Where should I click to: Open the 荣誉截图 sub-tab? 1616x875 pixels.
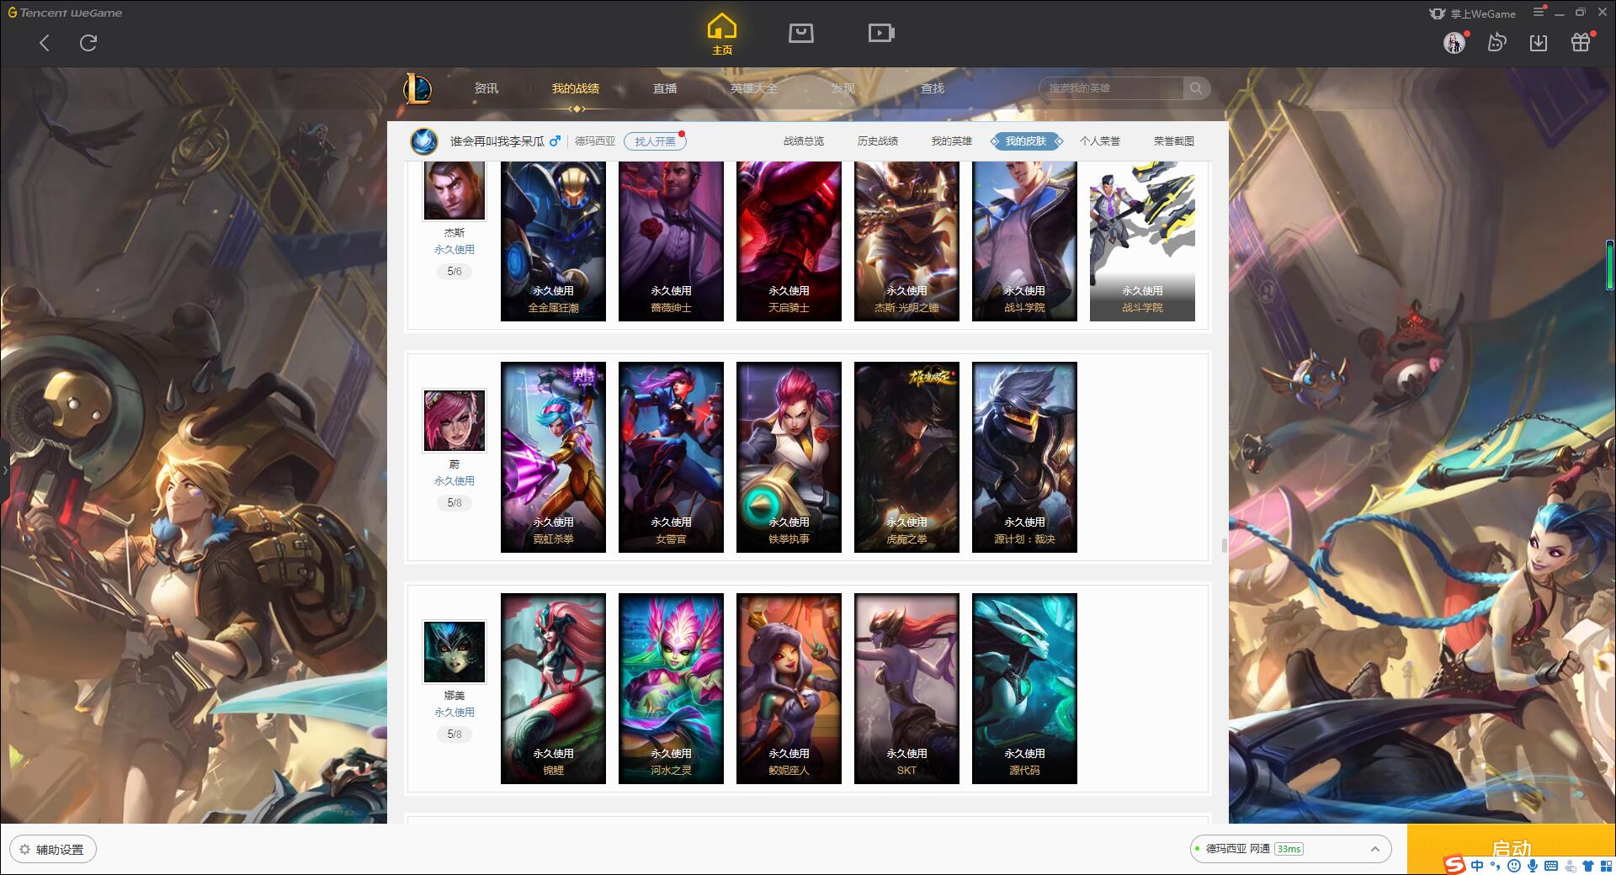click(1174, 141)
